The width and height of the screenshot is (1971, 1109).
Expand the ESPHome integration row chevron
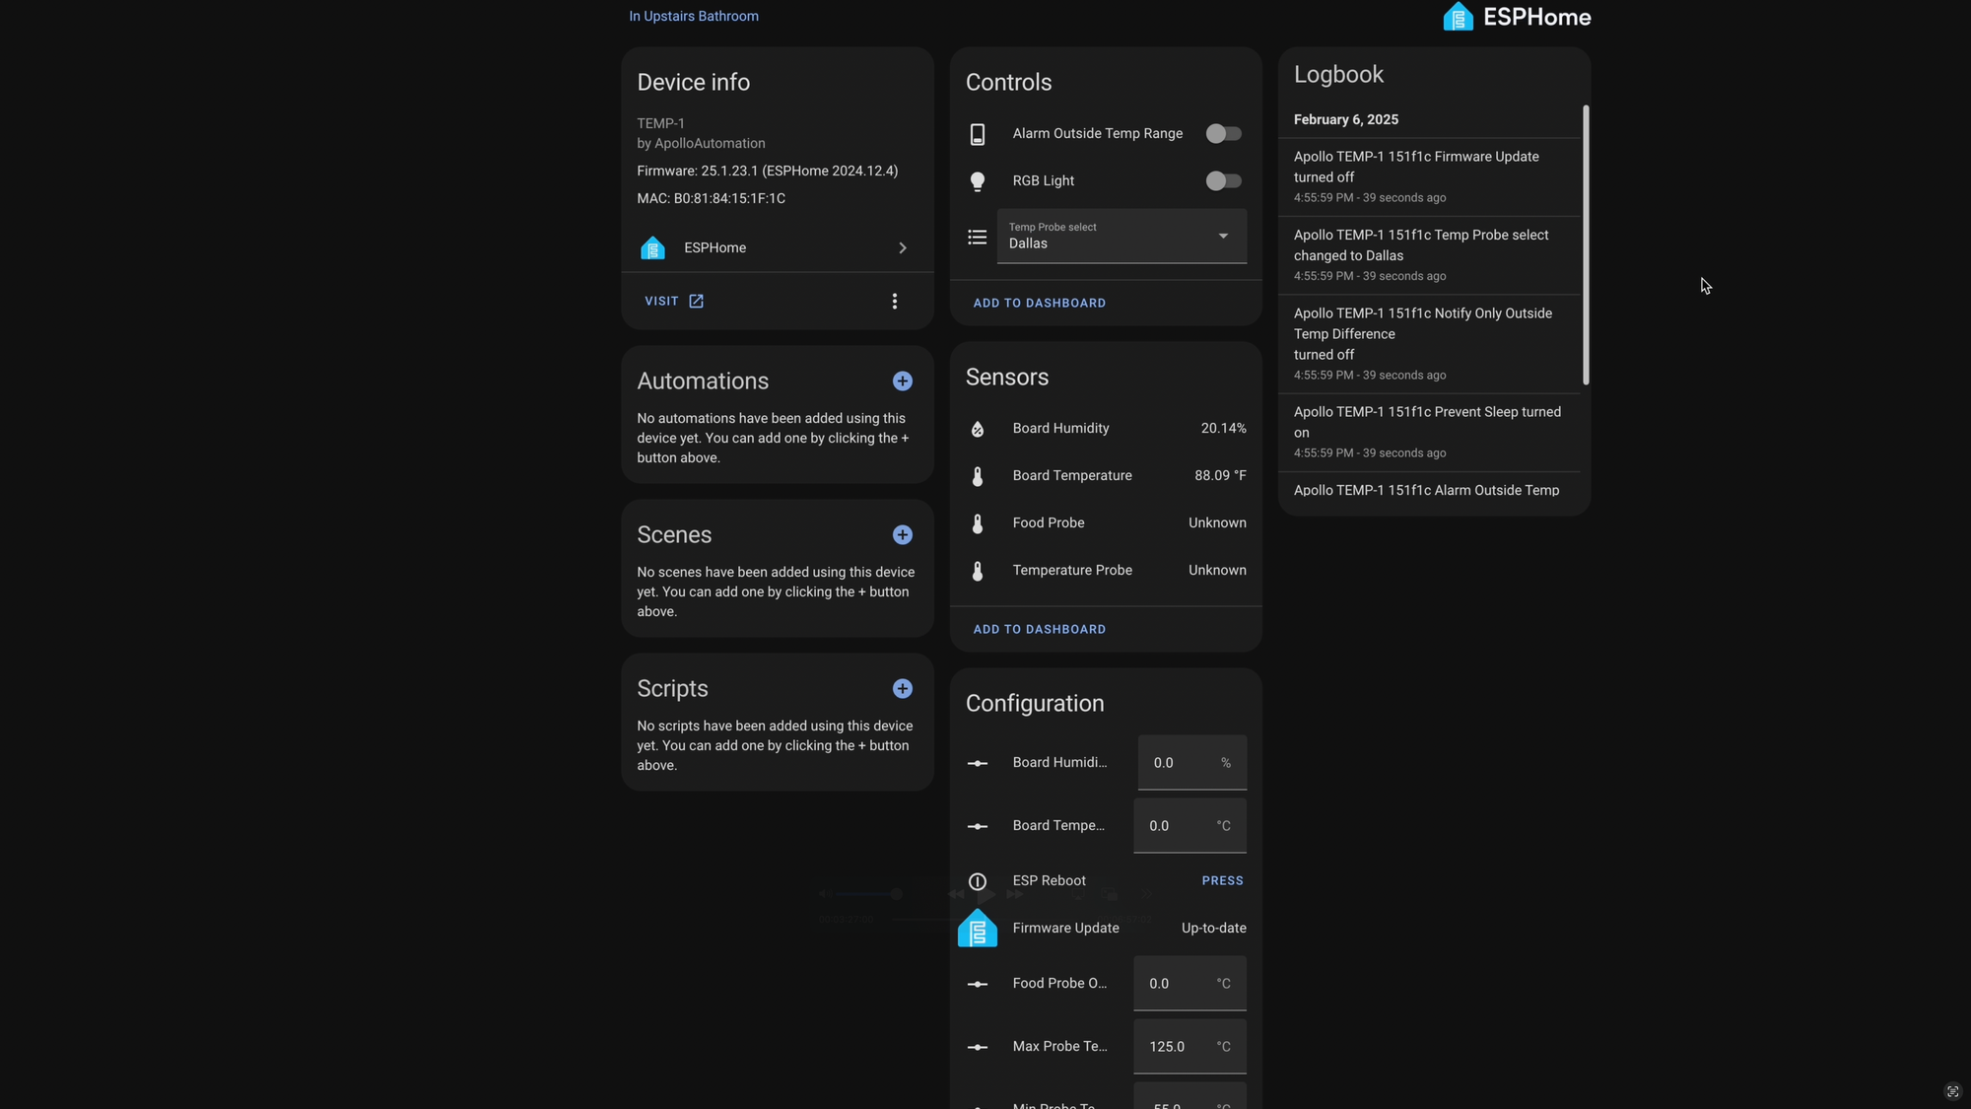tap(902, 248)
